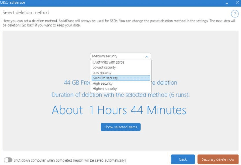241x165 pixels.
Task: Choose Overwrite with zeros method
Action: [121, 62]
